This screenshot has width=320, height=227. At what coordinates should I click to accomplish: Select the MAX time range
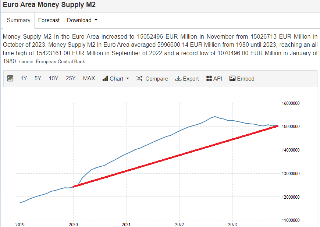(x=89, y=78)
